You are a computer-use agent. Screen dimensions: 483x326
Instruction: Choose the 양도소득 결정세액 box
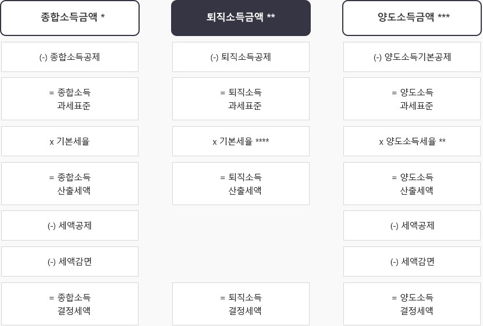pos(412,304)
